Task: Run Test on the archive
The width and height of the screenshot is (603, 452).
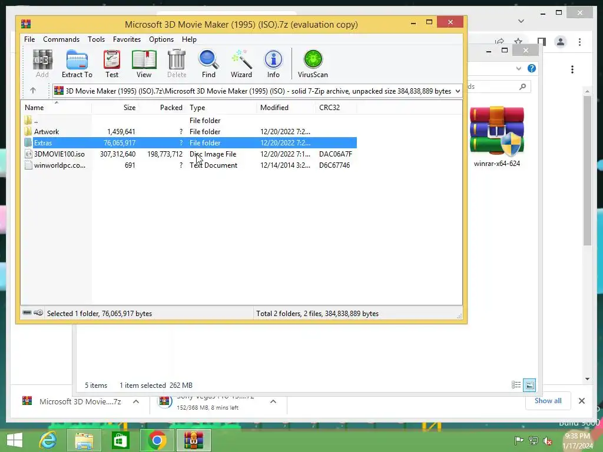Action: pos(112,64)
